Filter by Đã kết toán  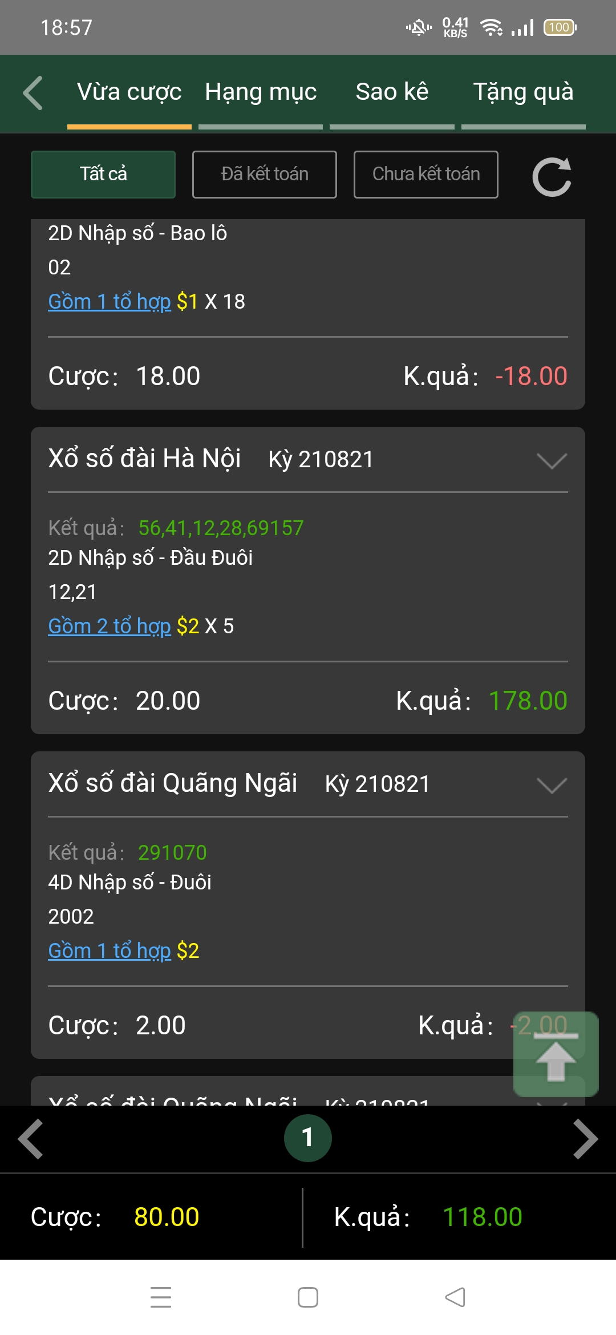(265, 175)
